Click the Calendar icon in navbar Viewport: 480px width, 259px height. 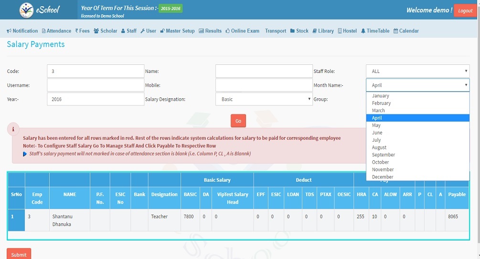(x=395, y=31)
